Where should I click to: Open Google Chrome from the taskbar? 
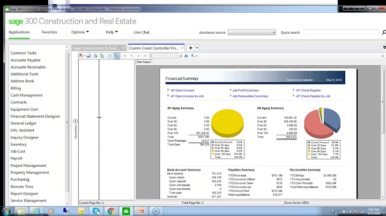[111, 211]
